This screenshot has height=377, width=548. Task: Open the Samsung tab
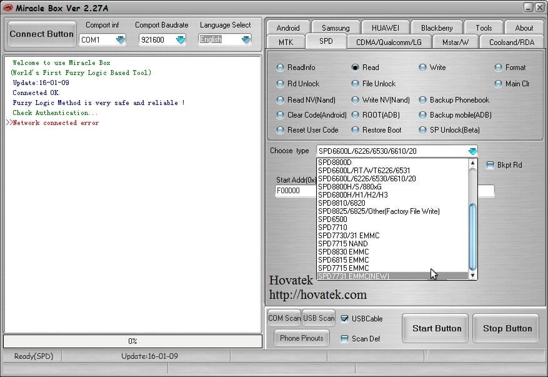[x=336, y=28]
